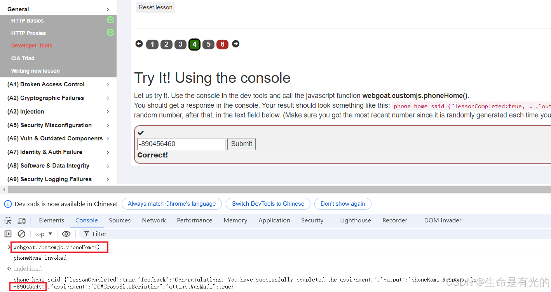Expand (A1) Broken Access Control category

point(108,85)
